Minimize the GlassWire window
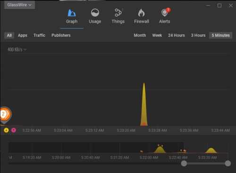This screenshot has height=173, width=236. 208,6
